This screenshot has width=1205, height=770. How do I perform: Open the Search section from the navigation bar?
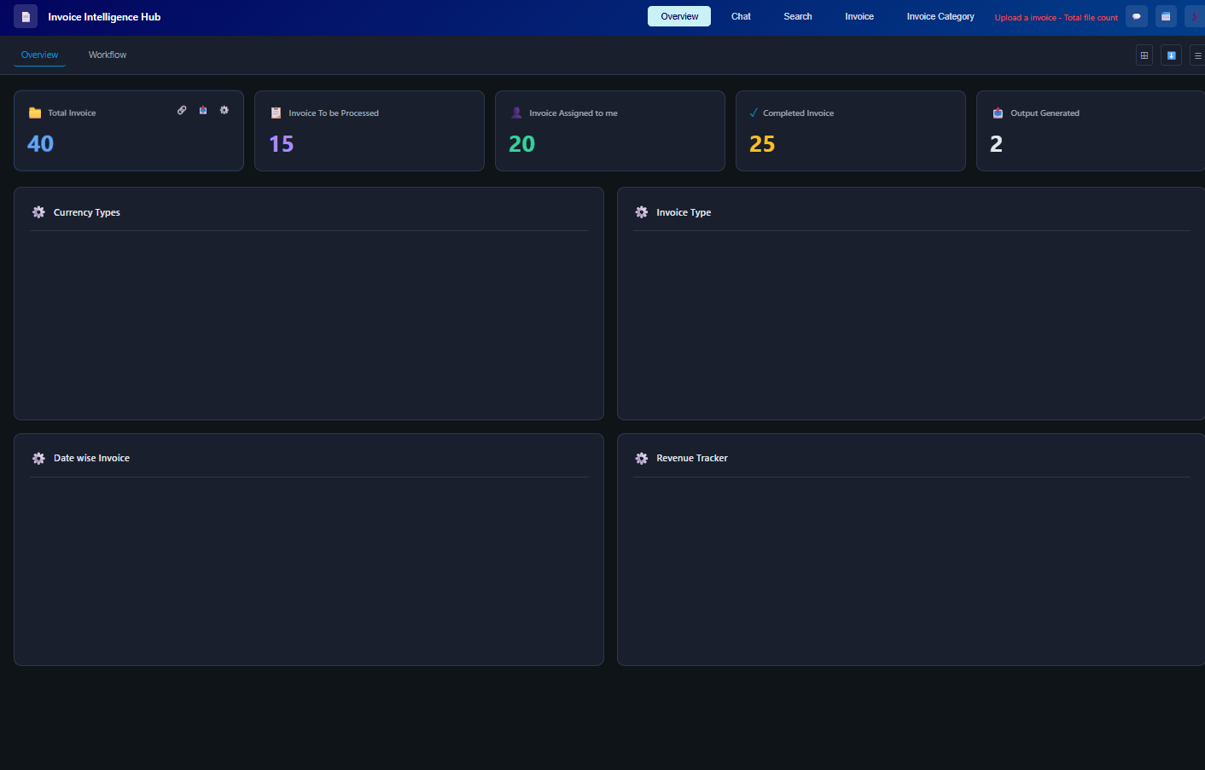(x=797, y=16)
